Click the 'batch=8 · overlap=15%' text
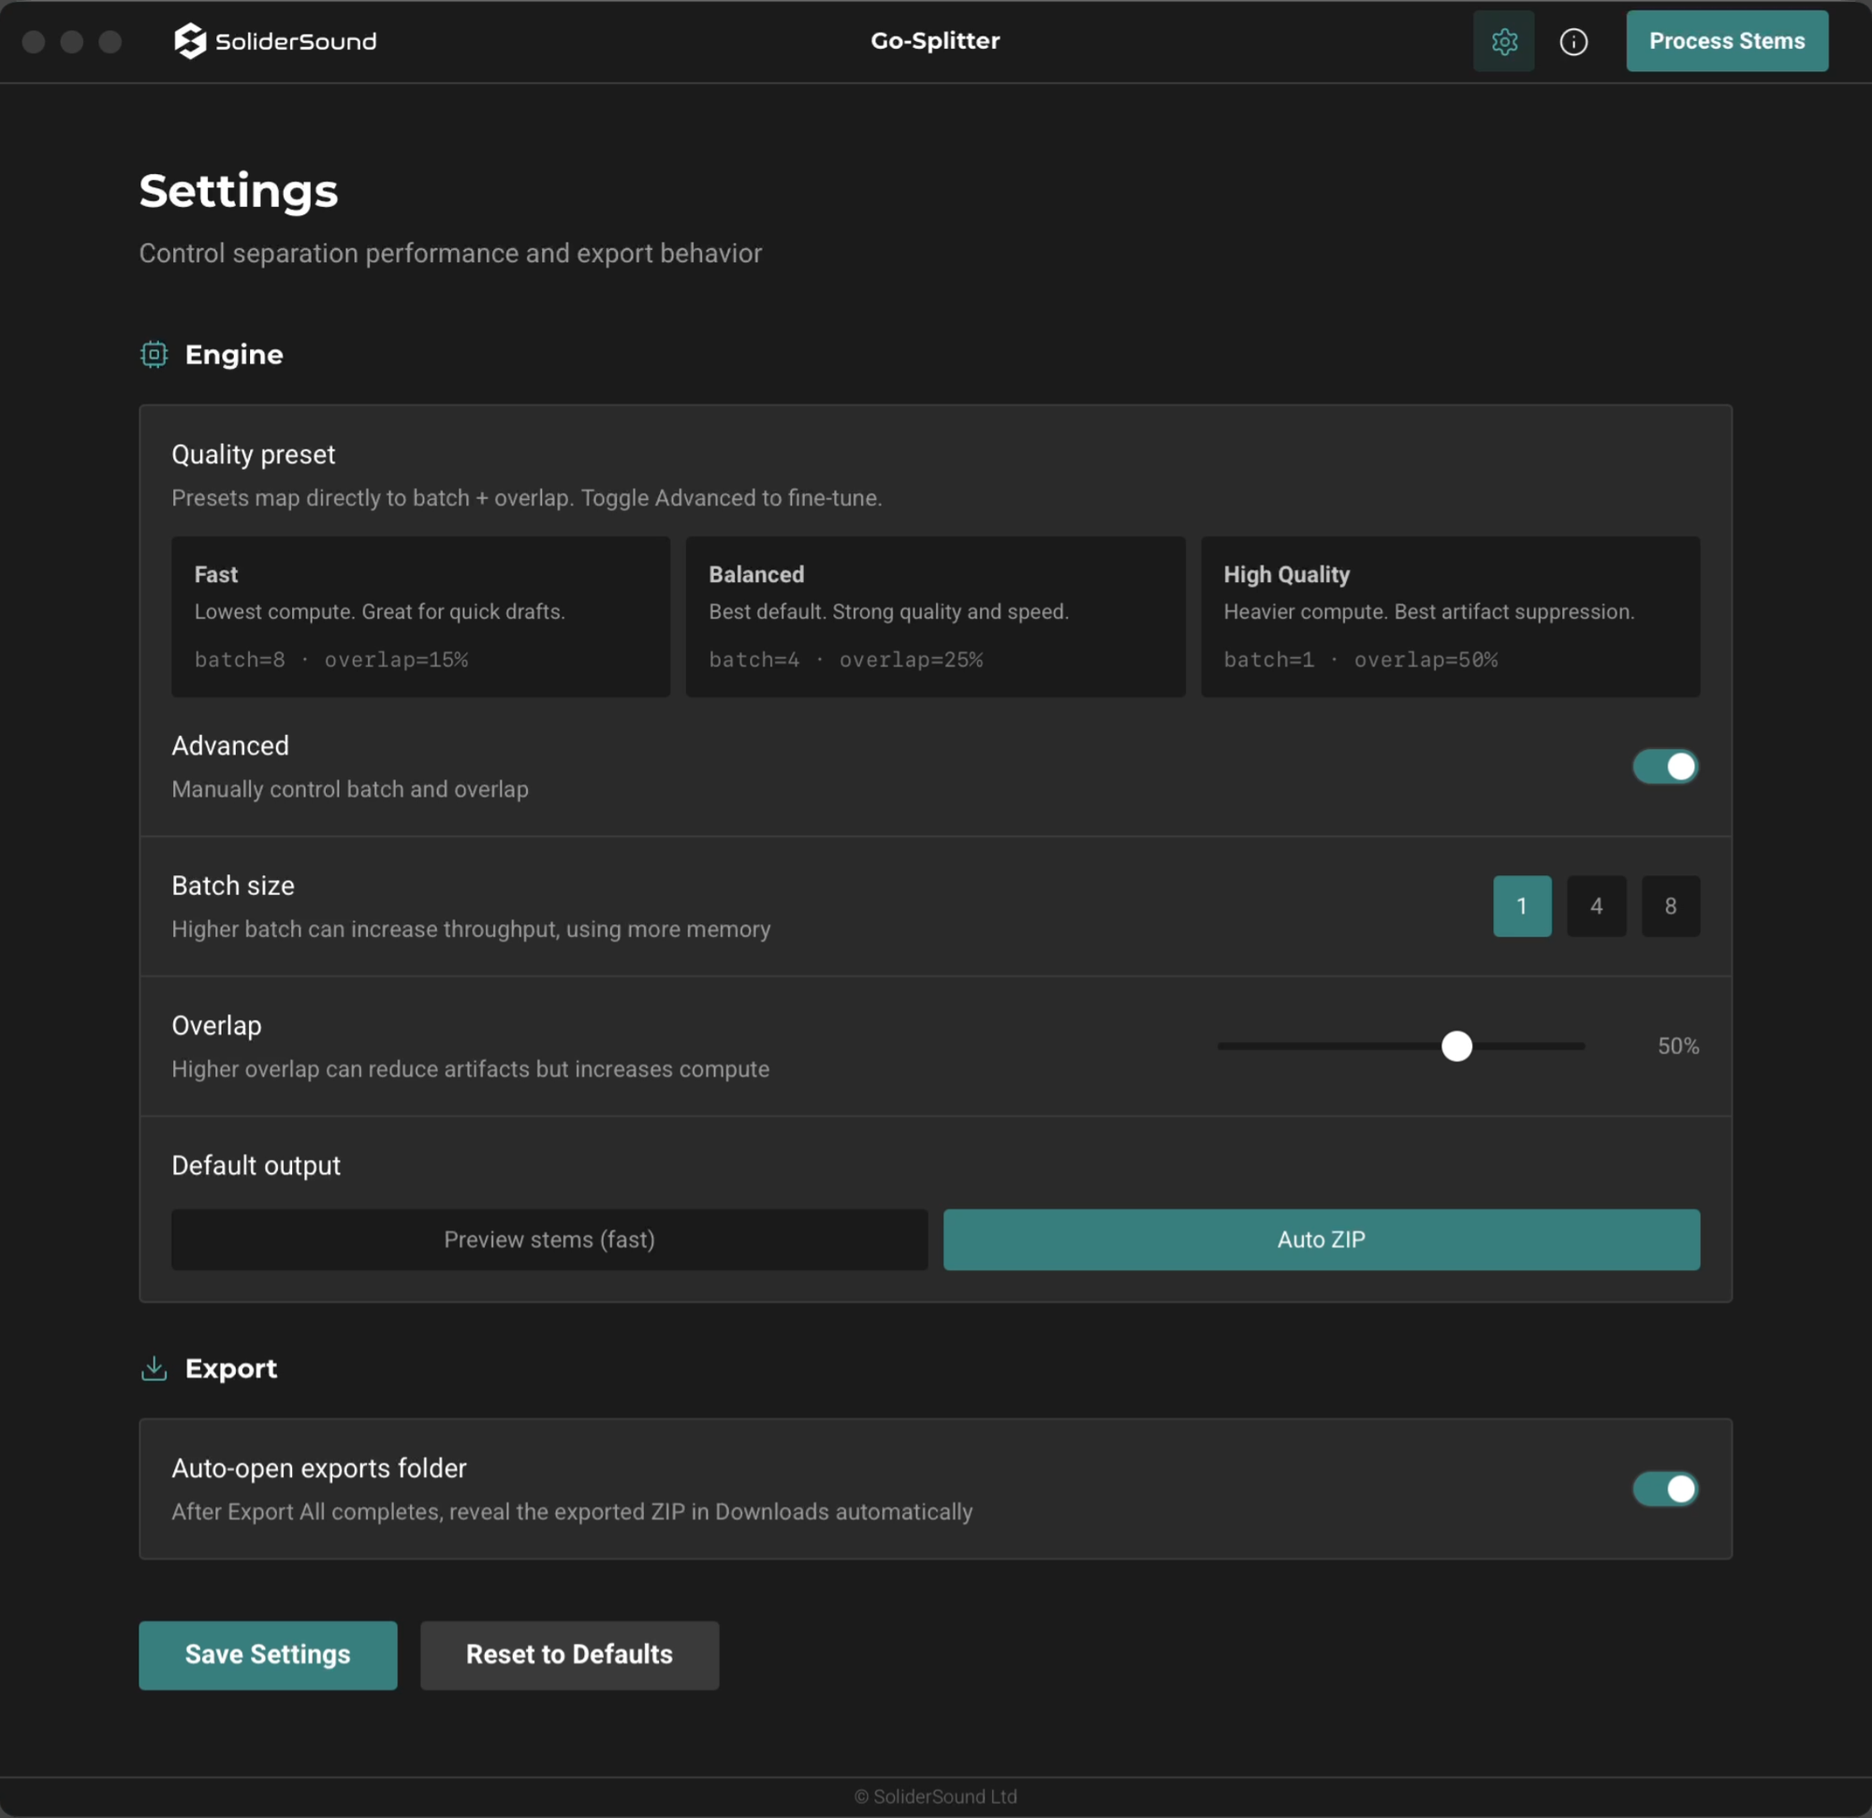Image resolution: width=1872 pixels, height=1818 pixels. coord(331,659)
